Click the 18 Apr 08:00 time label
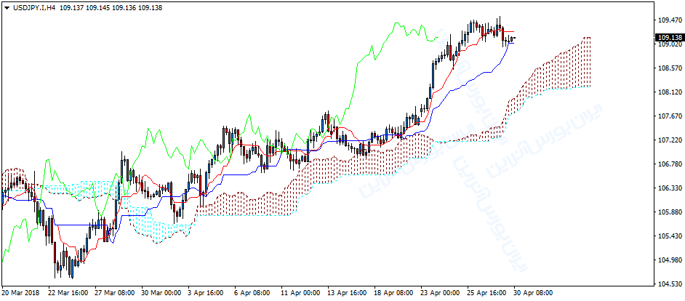Screen dimensions: 685x301 393,293
